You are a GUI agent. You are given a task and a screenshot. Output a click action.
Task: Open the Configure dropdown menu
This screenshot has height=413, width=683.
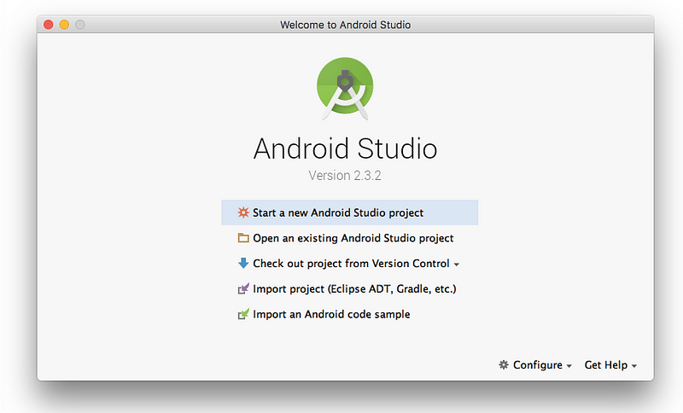(x=535, y=364)
